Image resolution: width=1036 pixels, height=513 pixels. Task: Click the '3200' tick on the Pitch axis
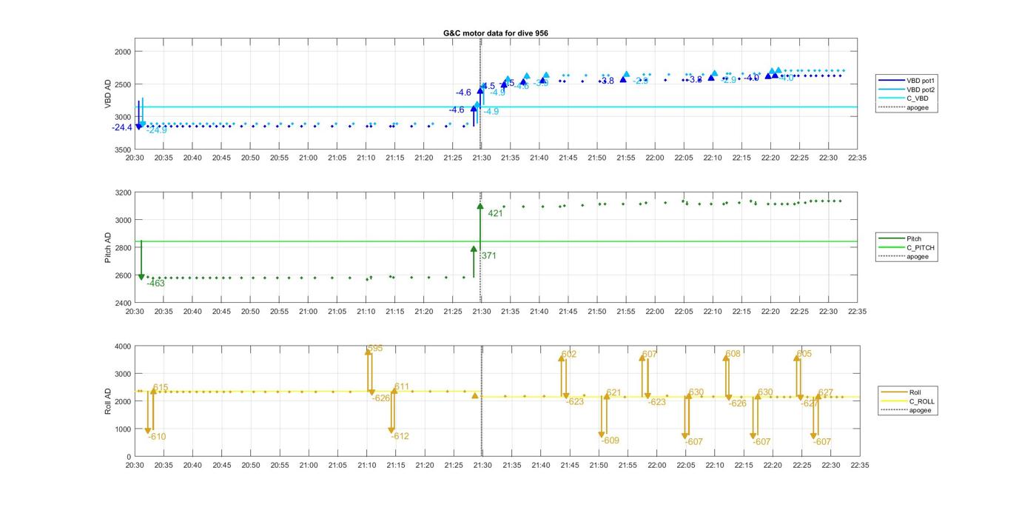124,192
